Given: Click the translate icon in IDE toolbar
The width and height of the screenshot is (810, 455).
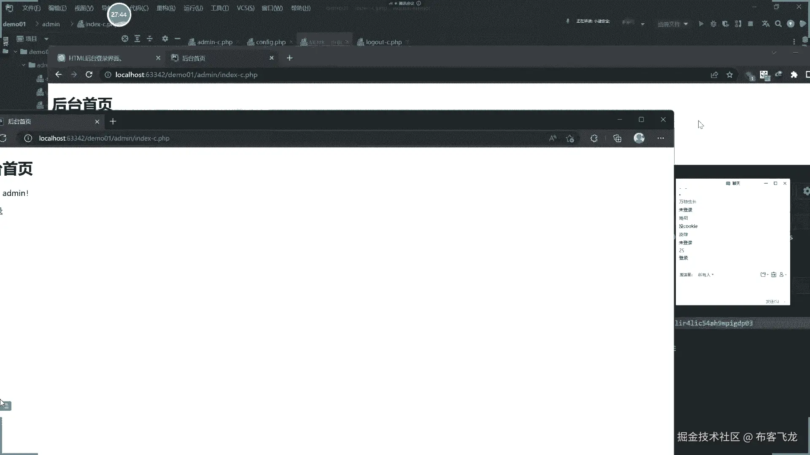Looking at the screenshot, I should (x=766, y=24).
